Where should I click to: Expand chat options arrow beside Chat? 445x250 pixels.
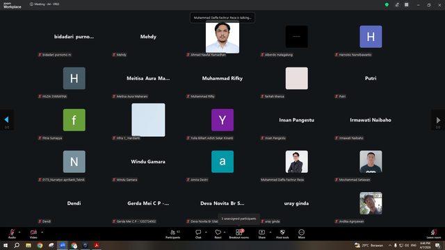(x=206, y=232)
